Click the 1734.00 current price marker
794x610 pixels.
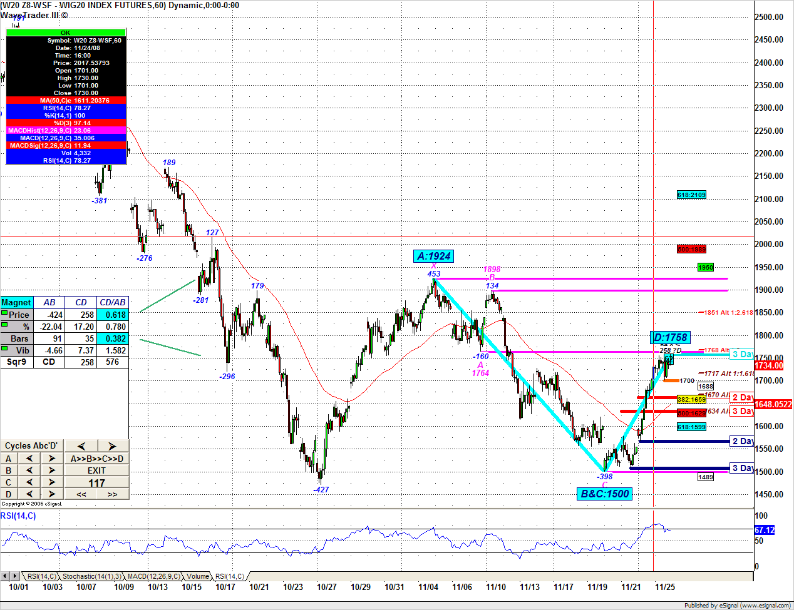pos(769,365)
